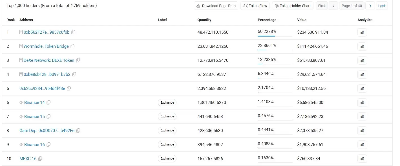This screenshot has height=166, width=400.
Task: Open Token Flow view
Action: tap(255, 6)
